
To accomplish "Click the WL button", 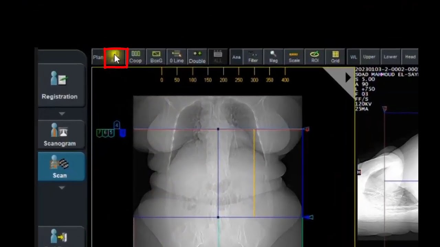I will [x=353, y=57].
